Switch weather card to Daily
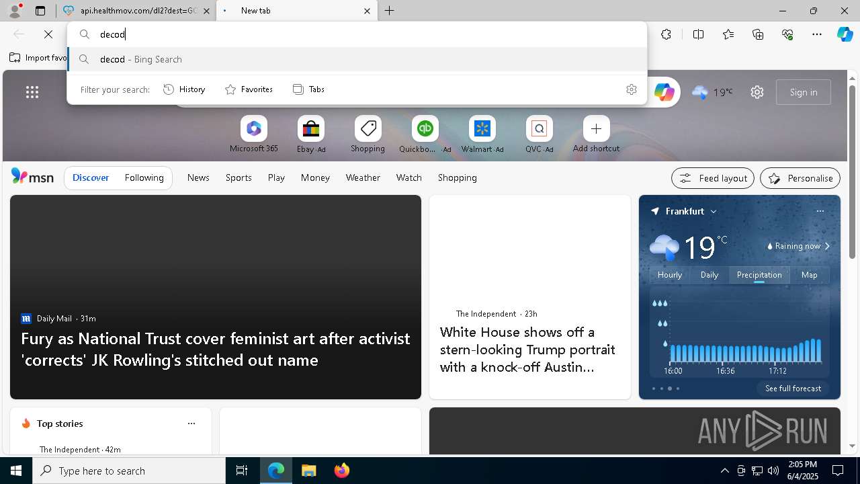This screenshot has height=484, width=860. click(709, 275)
